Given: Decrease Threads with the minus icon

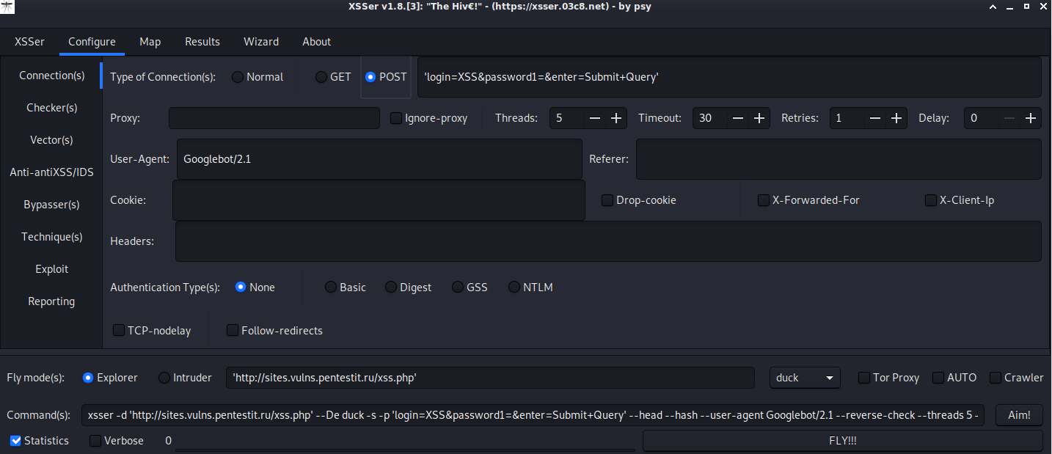Looking at the screenshot, I should [595, 118].
